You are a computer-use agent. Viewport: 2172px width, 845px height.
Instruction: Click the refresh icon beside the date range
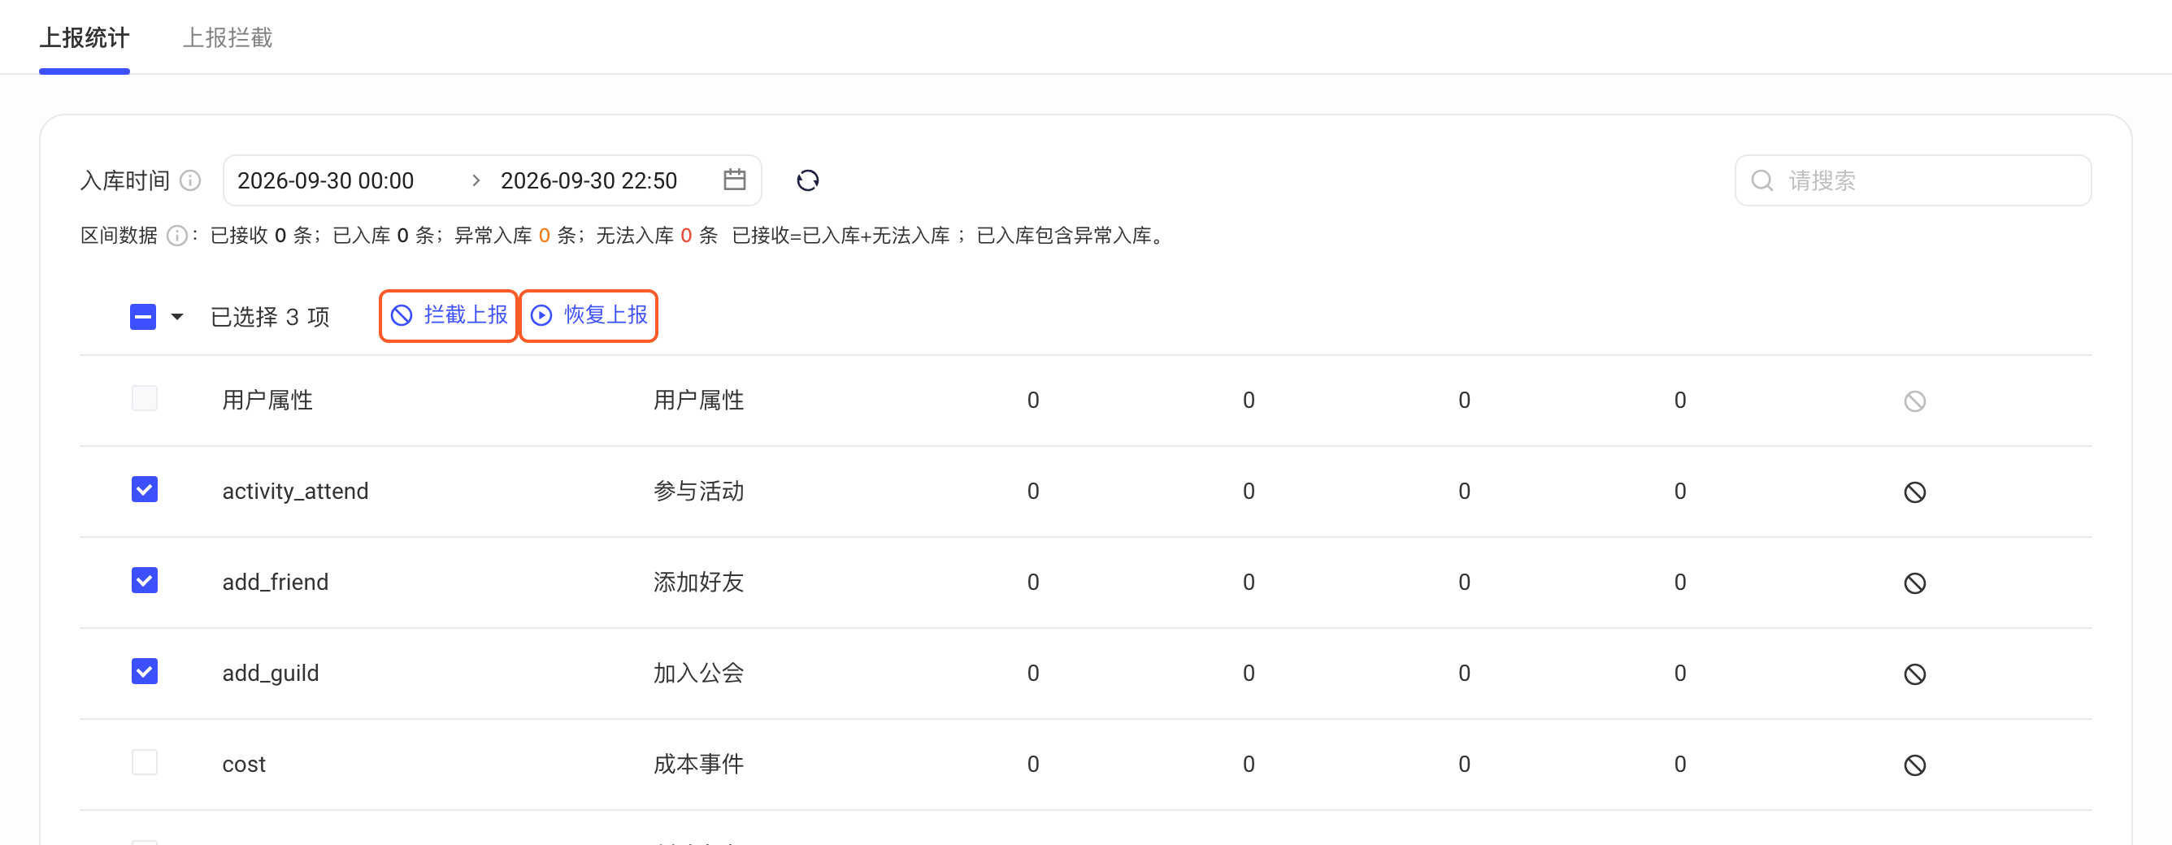pos(807,180)
